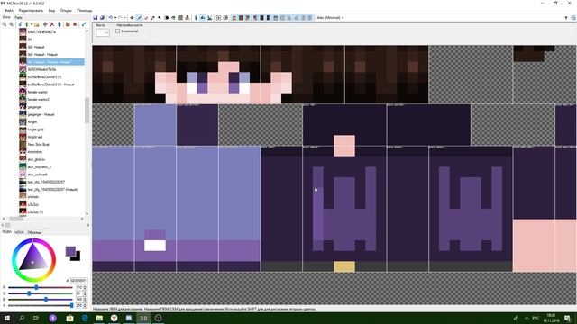The width and height of the screenshot is (577, 324).
Task: Select the dodge/burn tool
Action: 160,18
